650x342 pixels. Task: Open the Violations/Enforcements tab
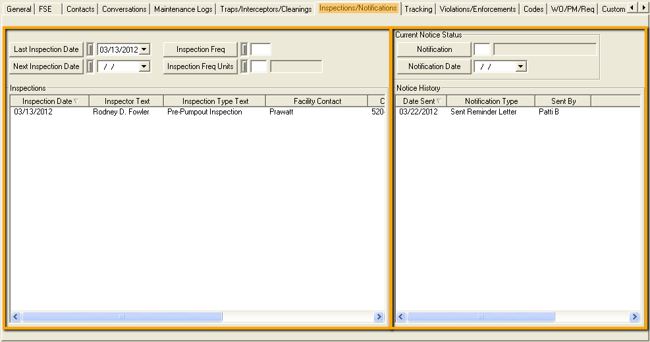click(x=477, y=9)
